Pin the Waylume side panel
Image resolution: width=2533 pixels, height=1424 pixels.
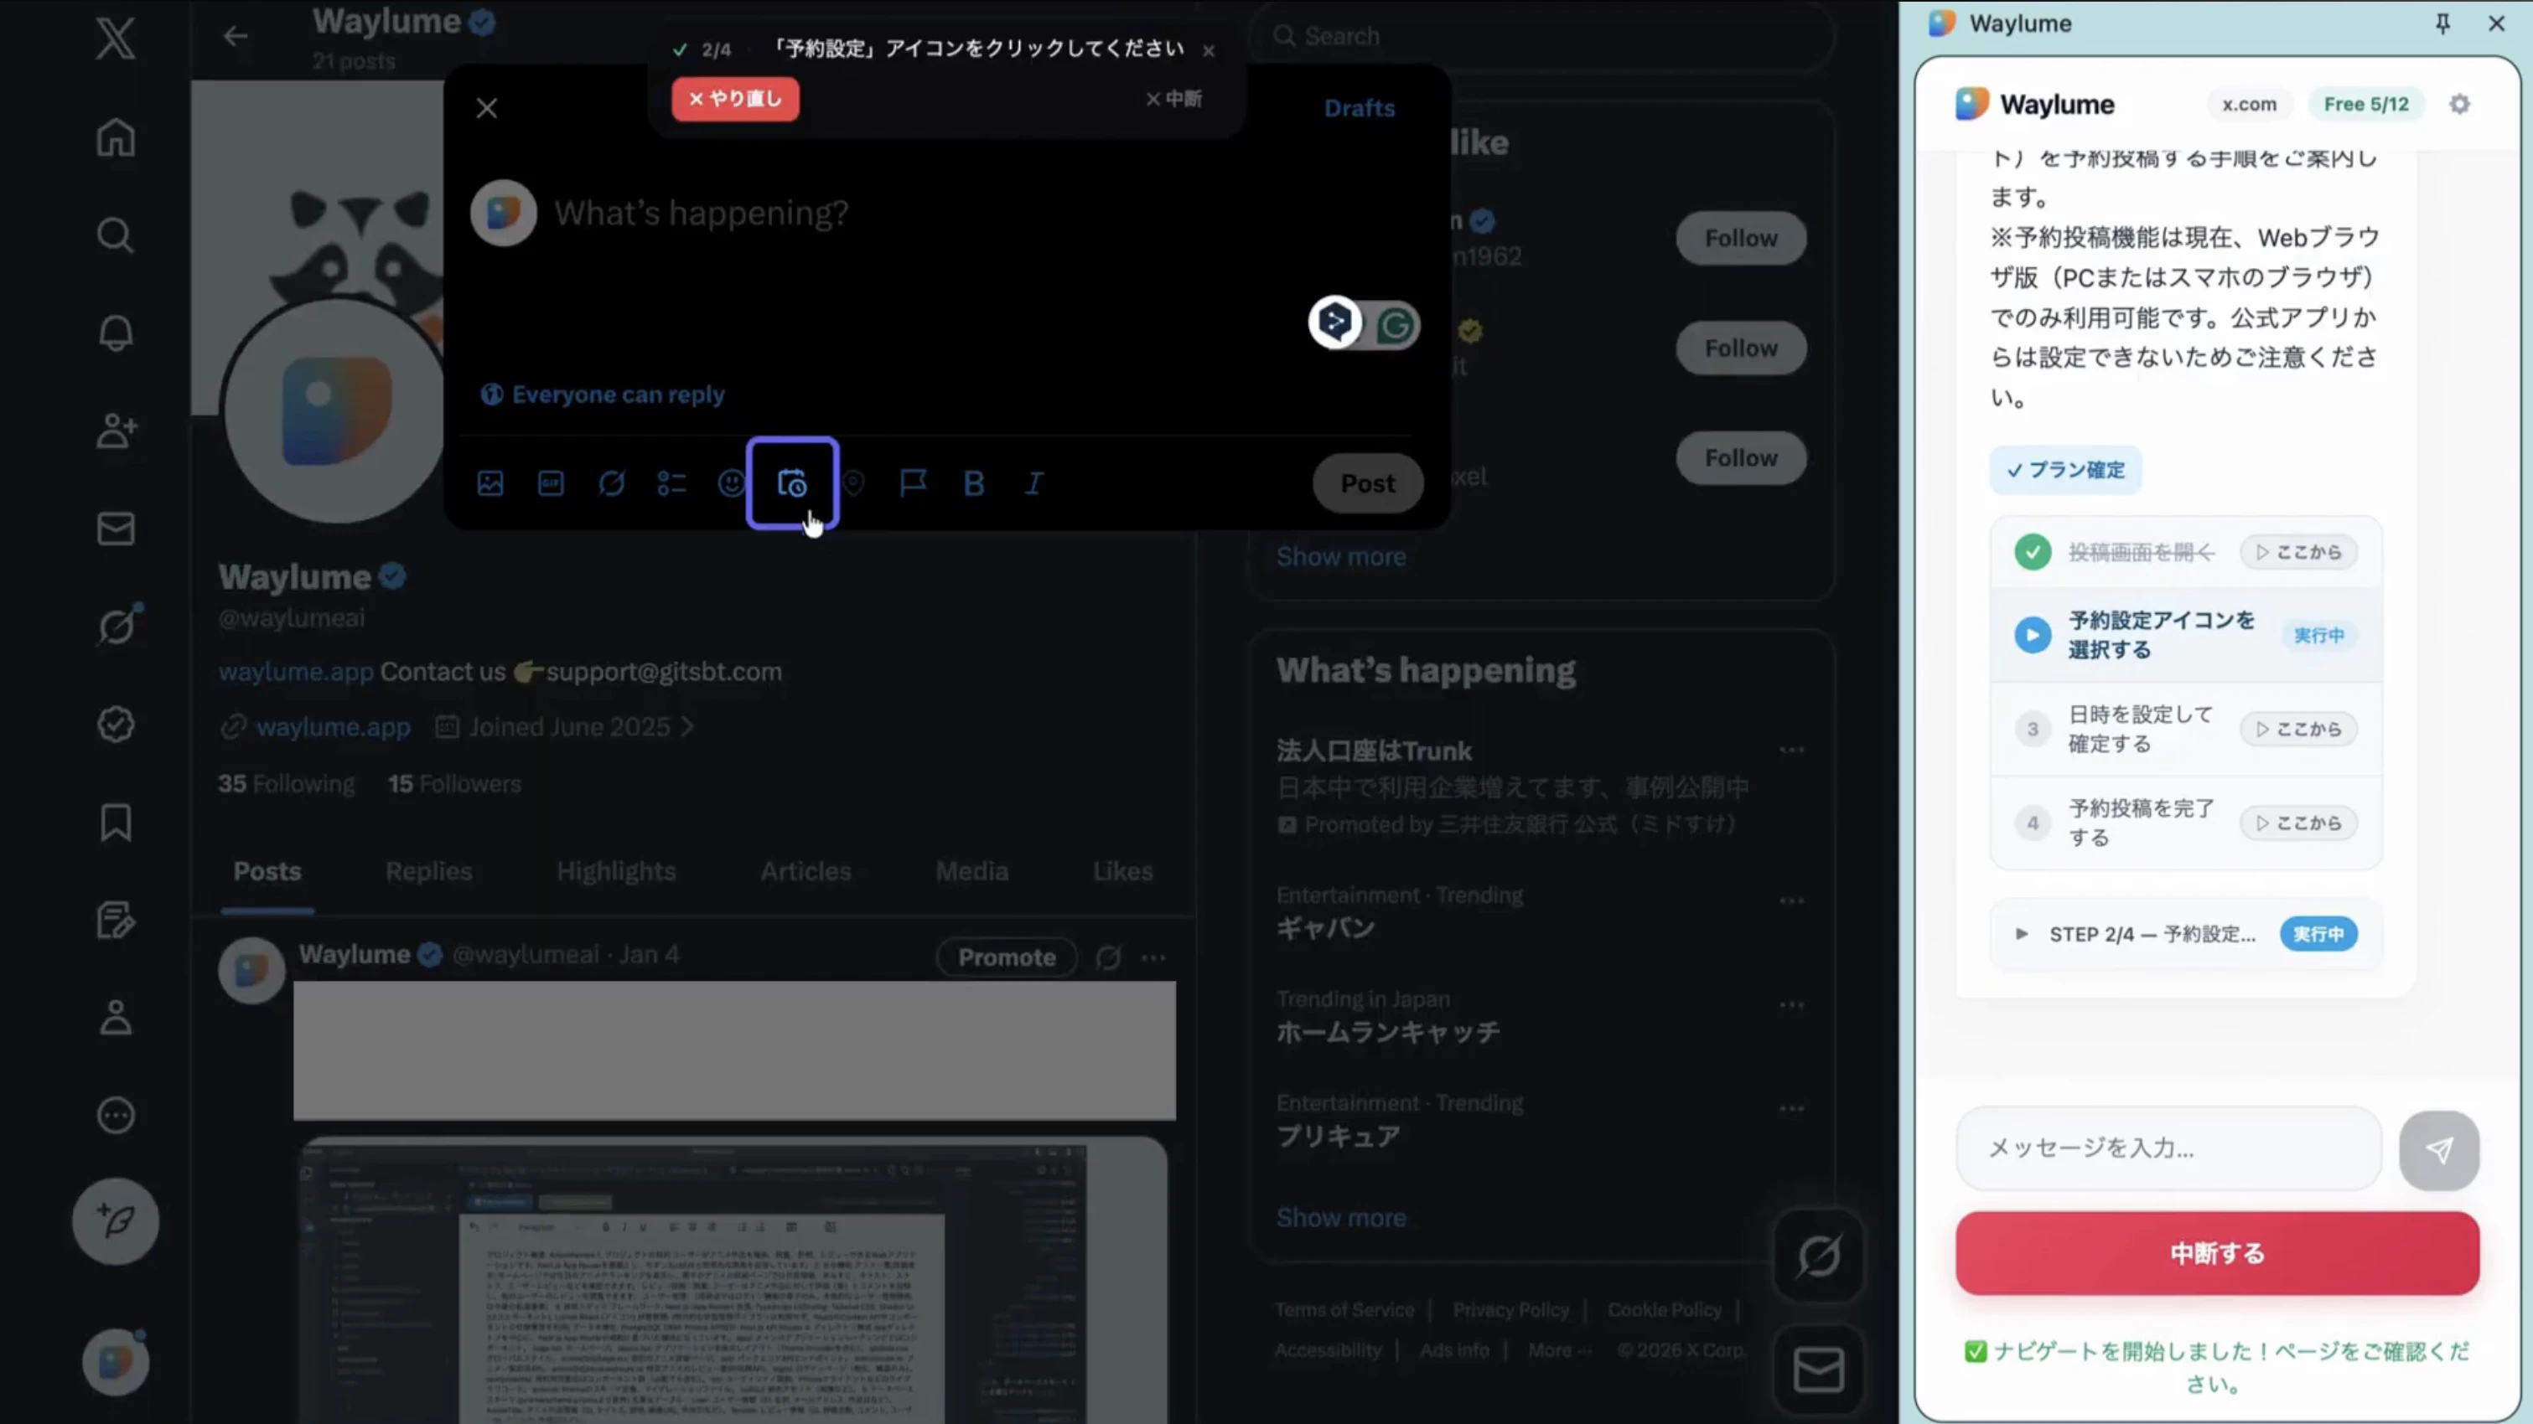click(x=2442, y=23)
